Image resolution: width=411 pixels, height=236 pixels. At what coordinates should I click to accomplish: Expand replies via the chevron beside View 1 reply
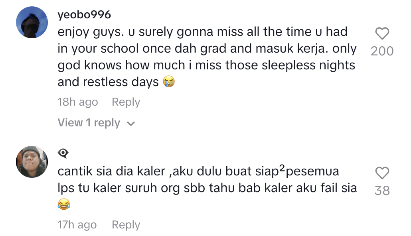[x=130, y=124]
